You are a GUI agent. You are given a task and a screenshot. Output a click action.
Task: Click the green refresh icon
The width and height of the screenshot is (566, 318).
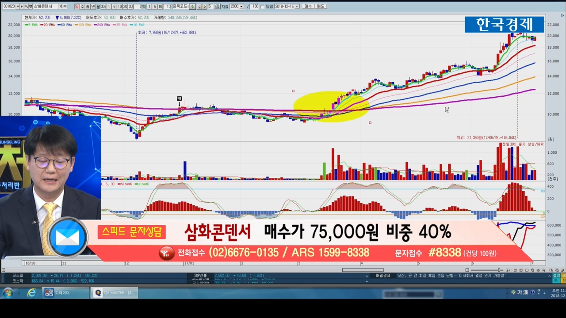tap(192, 7)
